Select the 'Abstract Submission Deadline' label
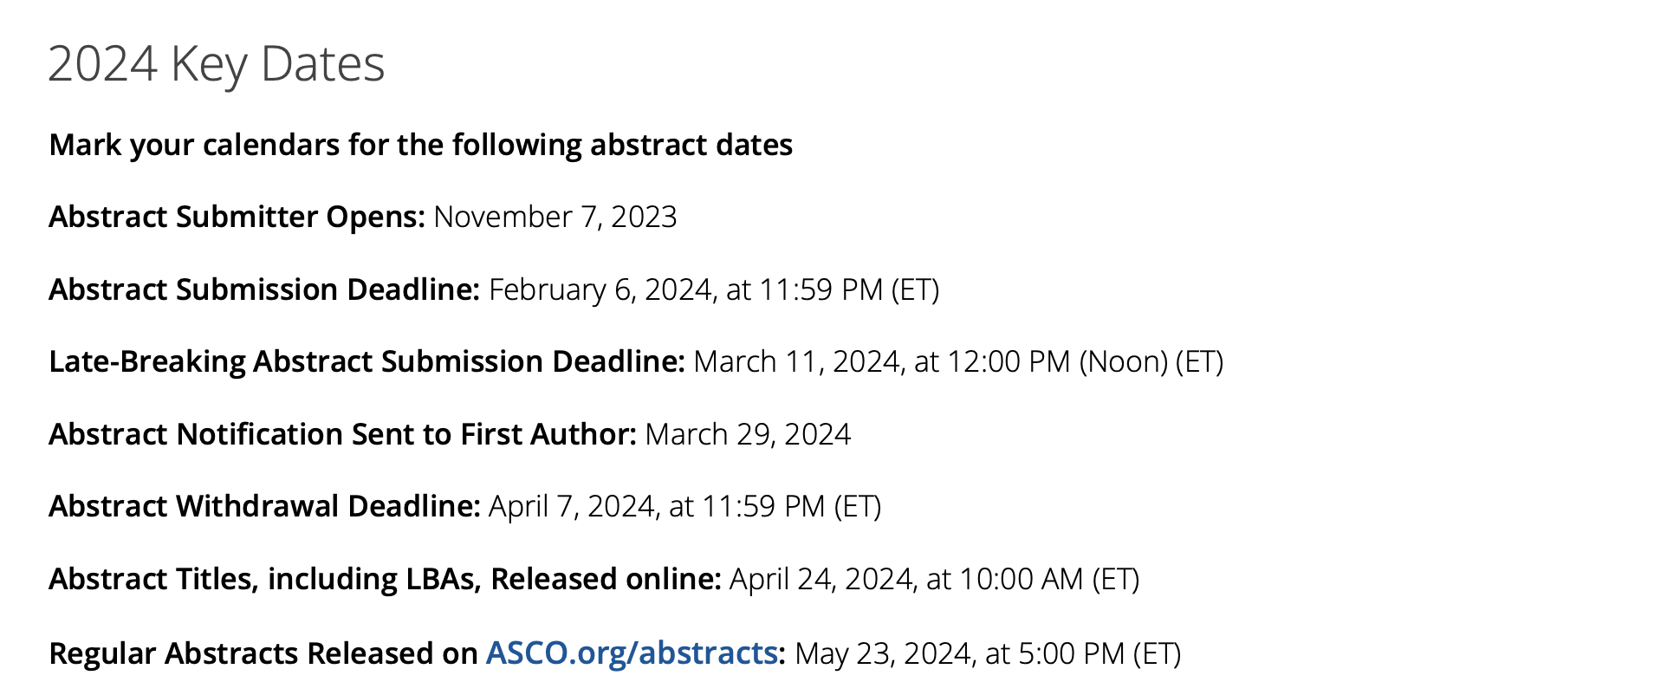The image size is (1667, 695). pos(264,289)
